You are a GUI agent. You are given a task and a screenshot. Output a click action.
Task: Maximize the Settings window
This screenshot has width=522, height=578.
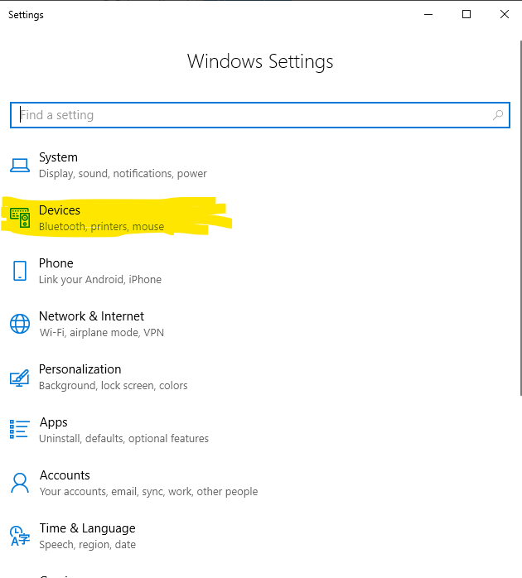[466, 14]
